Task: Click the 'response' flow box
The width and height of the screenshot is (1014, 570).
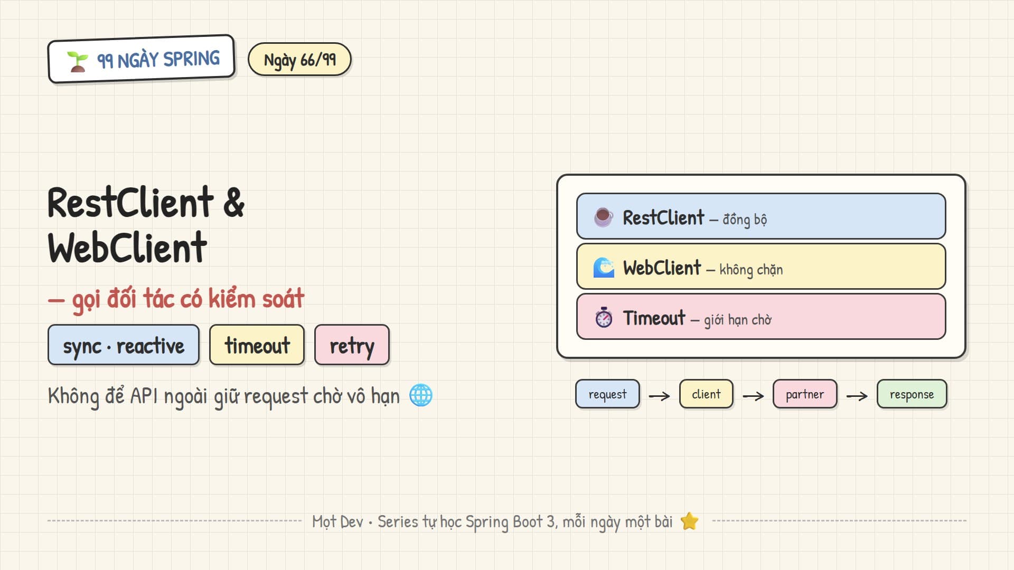Action: click(x=912, y=394)
